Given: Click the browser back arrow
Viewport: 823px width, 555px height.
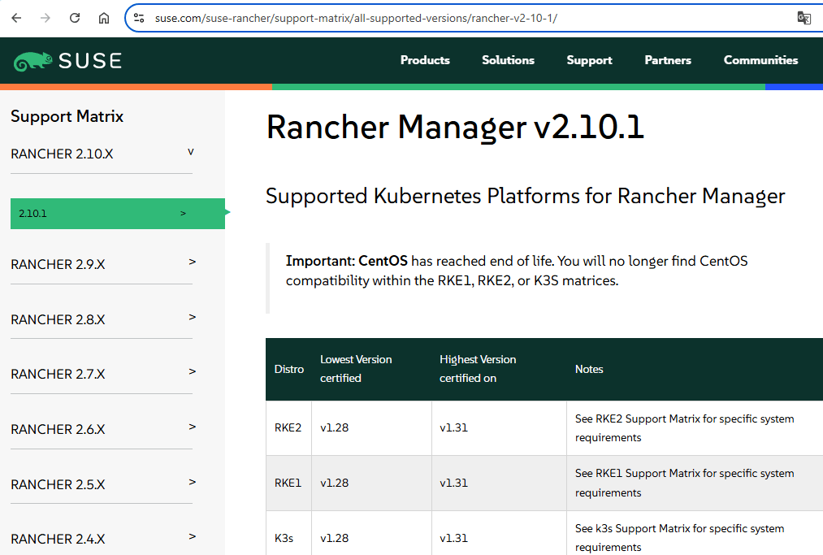Looking at the screenshot, I should click(16, 18).
